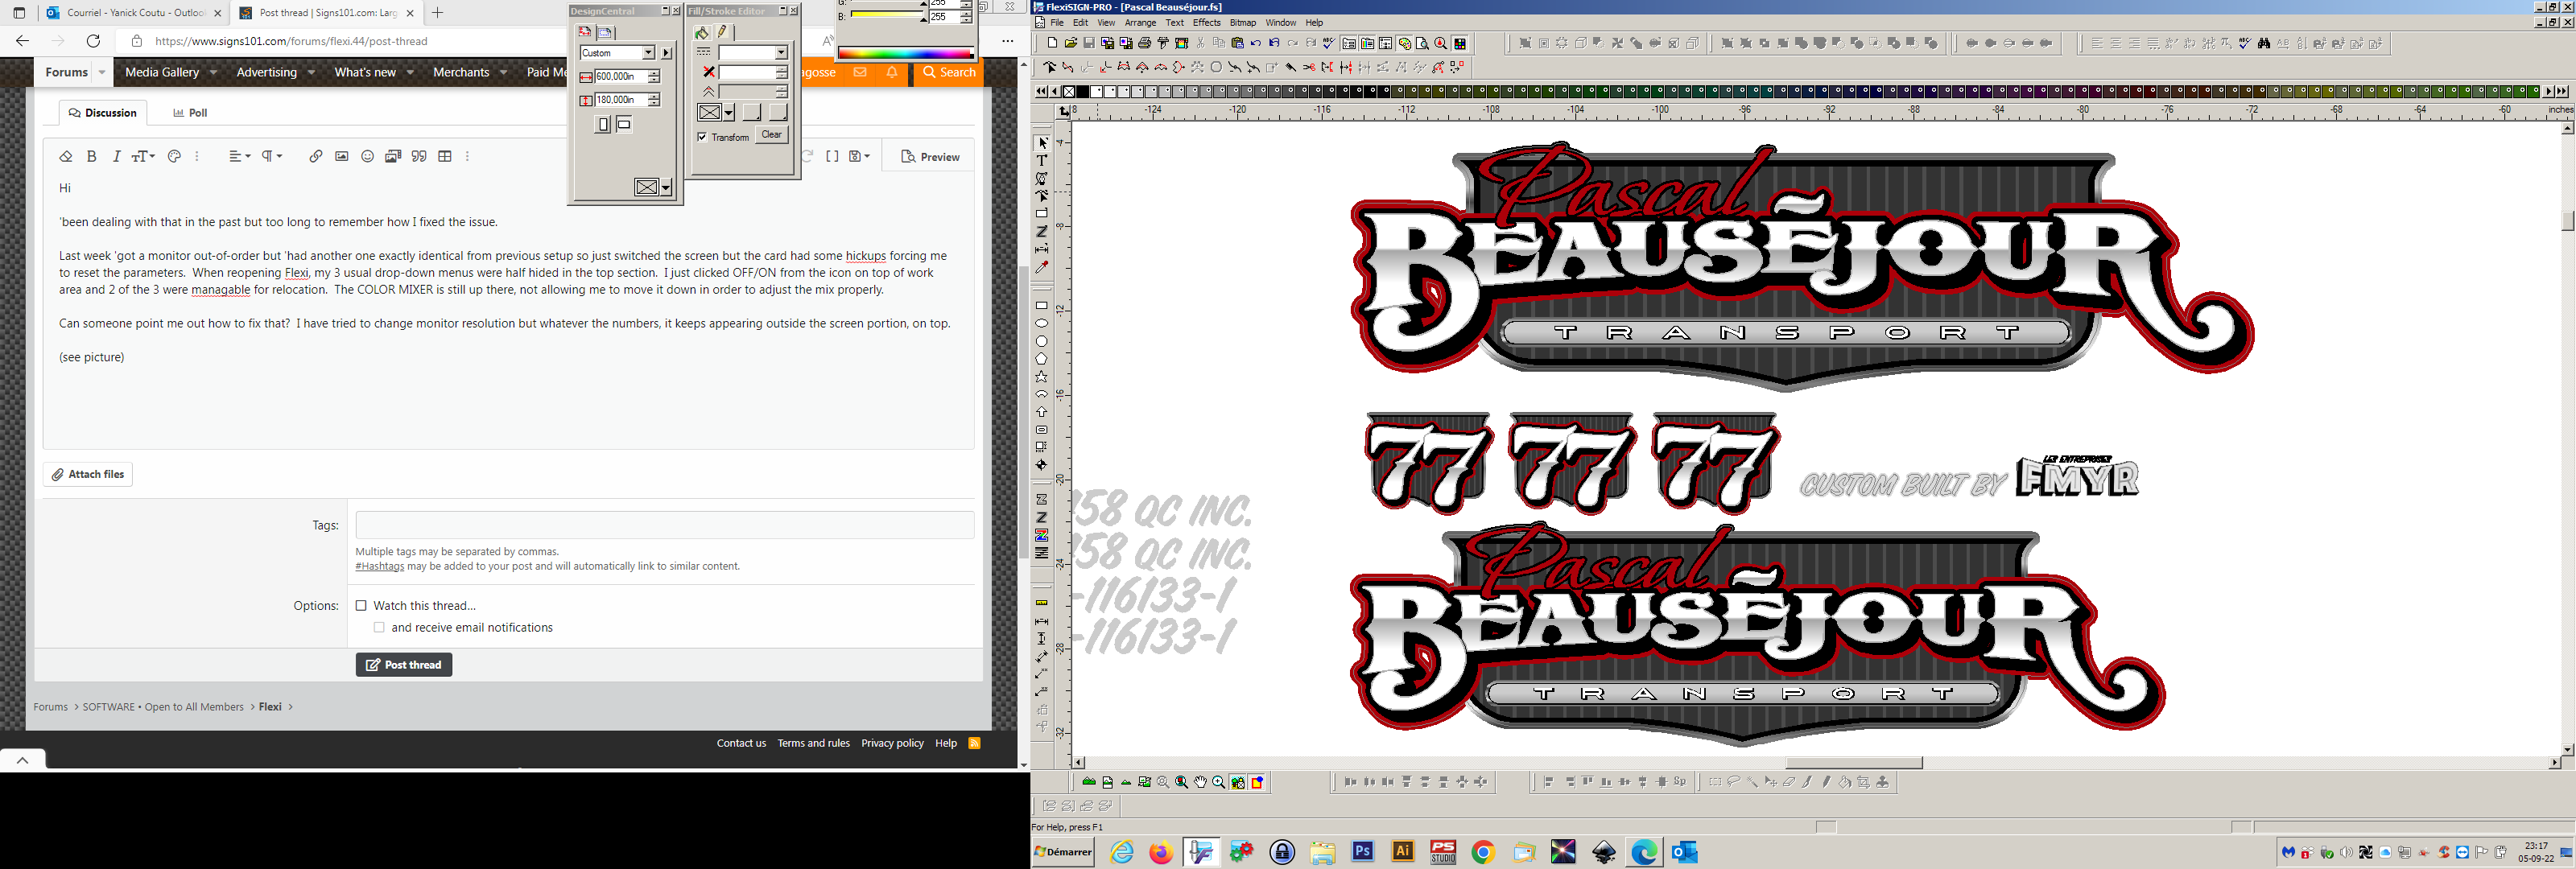This screenshot has height=869, width=2576.
Task: Click the Paste clipboard icon in FlexiSIGN
Action: (1237, 43)
